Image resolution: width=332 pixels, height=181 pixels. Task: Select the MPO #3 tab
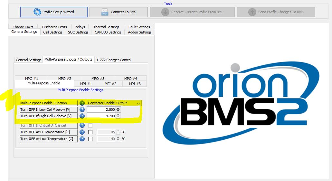click(98, 78)
